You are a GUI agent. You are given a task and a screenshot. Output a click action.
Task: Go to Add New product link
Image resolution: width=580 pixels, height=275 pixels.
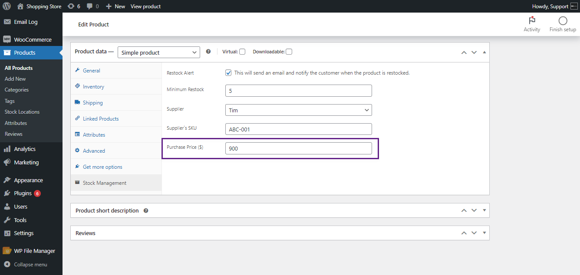pos(15,79)
